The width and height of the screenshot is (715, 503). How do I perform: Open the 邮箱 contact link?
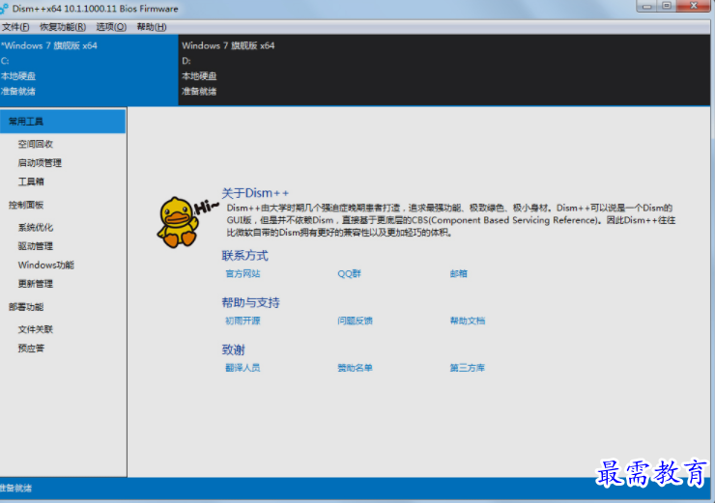click(x=458, y=273)
